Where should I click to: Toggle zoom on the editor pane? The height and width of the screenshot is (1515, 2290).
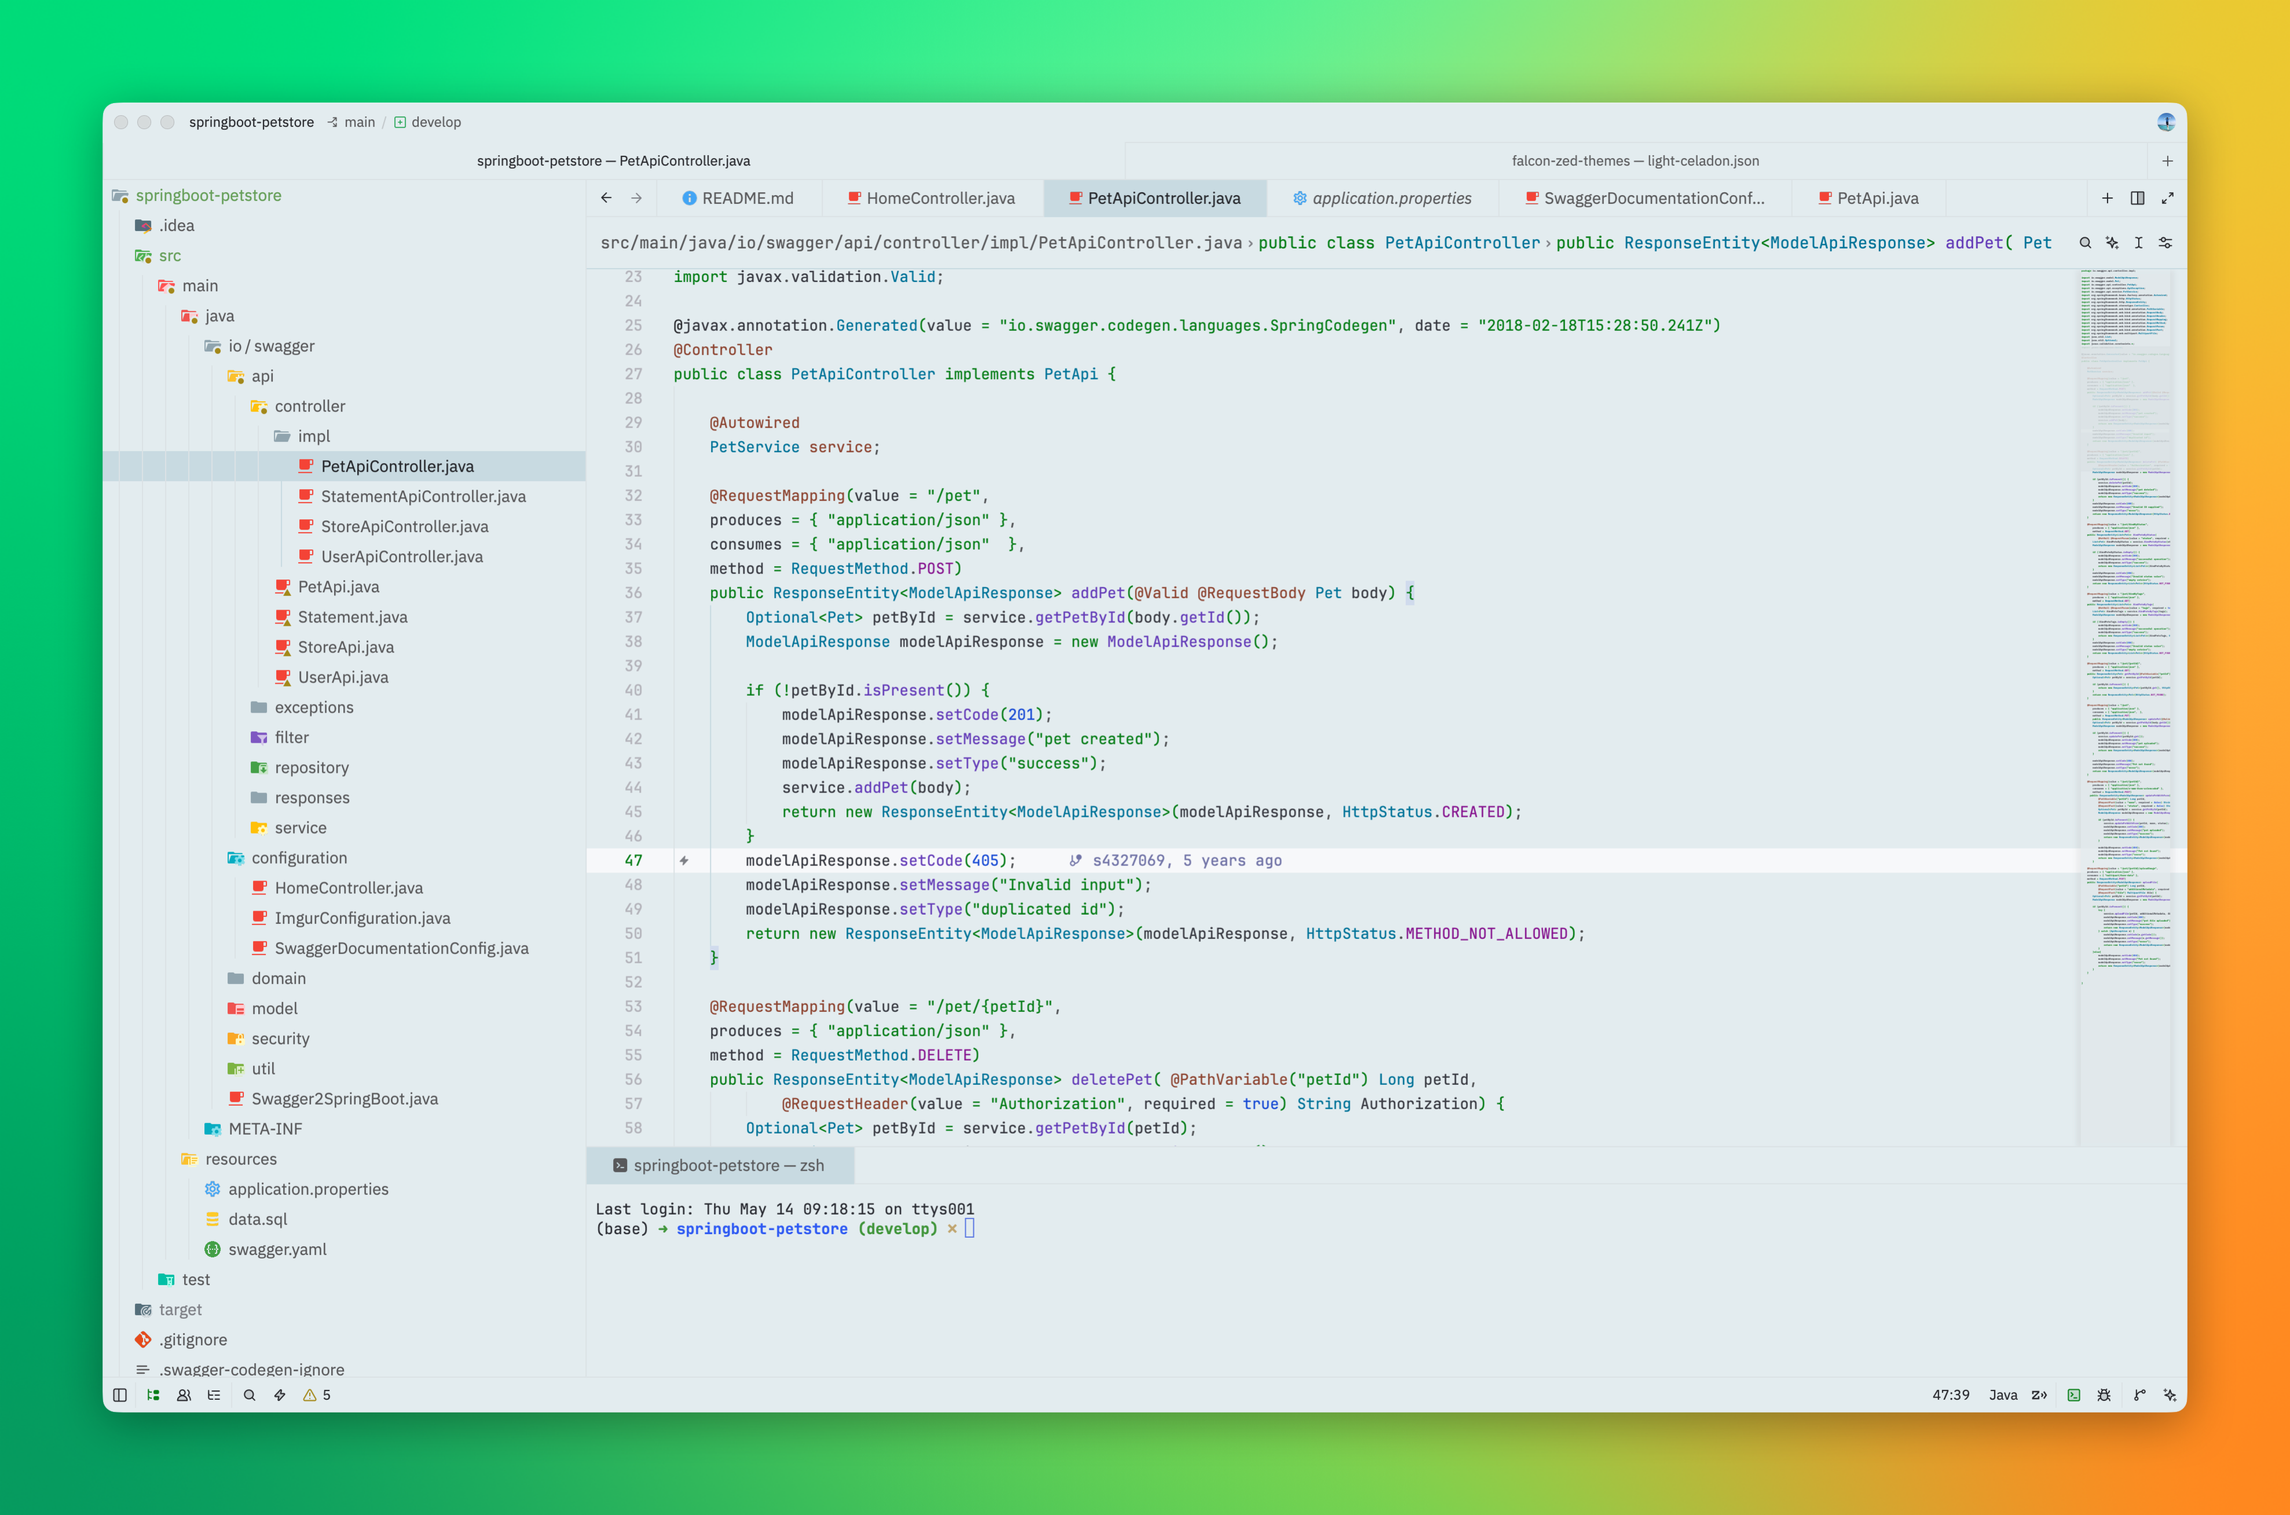tap(2167, 198)
